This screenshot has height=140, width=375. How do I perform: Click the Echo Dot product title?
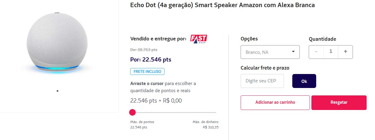222,5
